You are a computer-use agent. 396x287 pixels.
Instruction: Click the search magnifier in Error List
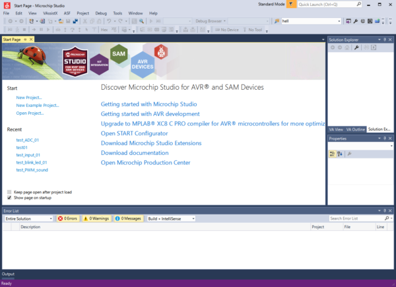pyautogui.click(x=386, y=218)
